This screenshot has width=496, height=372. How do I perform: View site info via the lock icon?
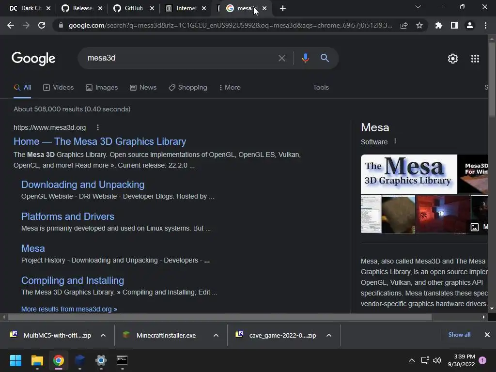61,25
